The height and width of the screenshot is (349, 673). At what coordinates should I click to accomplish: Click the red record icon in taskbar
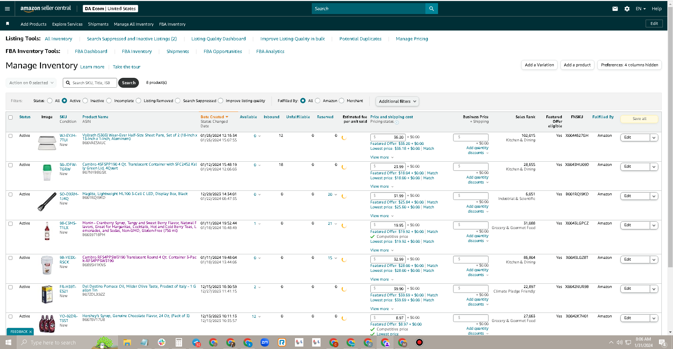[x=419, y=342]
